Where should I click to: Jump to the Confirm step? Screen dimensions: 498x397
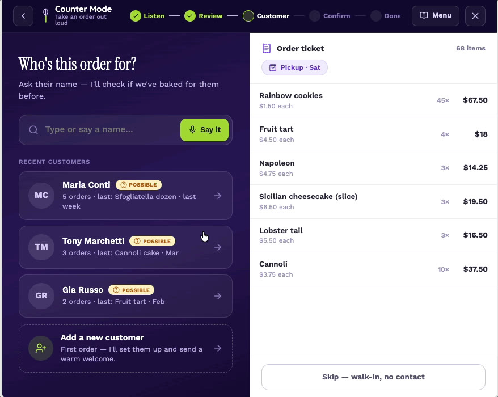point(330,16)
